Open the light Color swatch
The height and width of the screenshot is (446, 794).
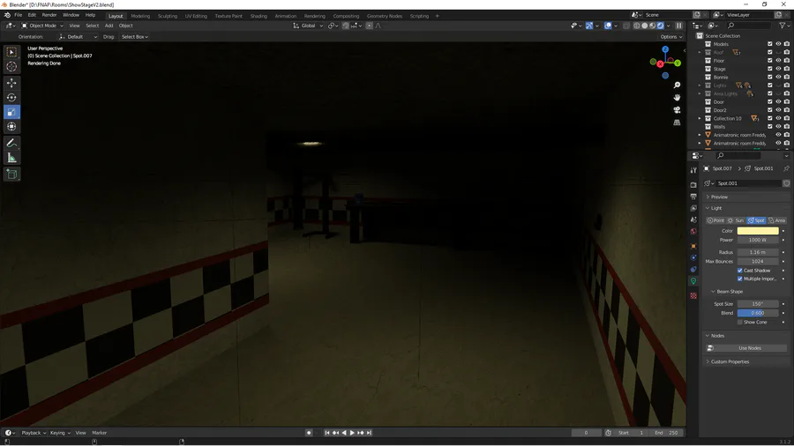[x=758, y=231]
